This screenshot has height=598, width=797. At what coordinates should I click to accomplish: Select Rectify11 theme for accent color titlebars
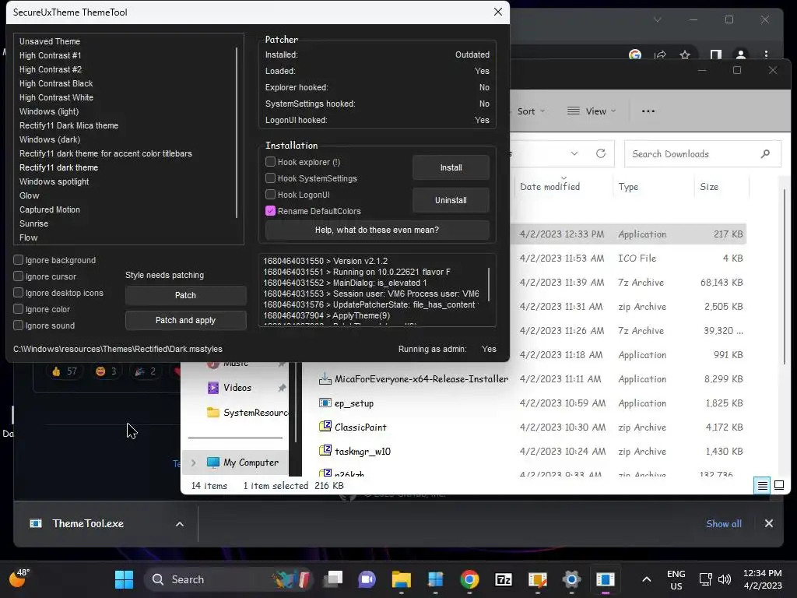point(106,153)
